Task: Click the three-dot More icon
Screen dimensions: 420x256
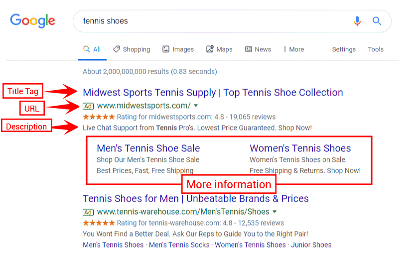Action: coord(285,49)
